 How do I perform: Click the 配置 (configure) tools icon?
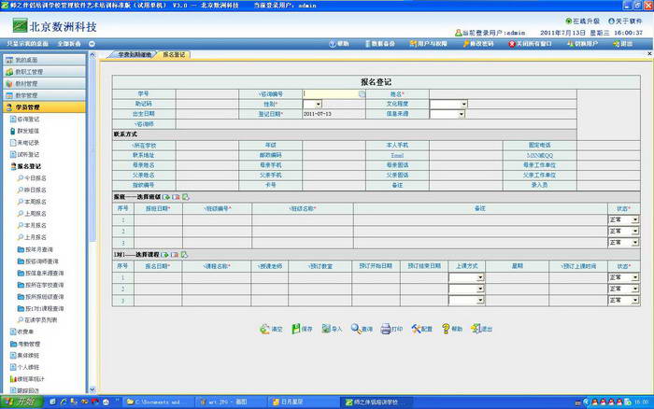[x=416, y=329]
